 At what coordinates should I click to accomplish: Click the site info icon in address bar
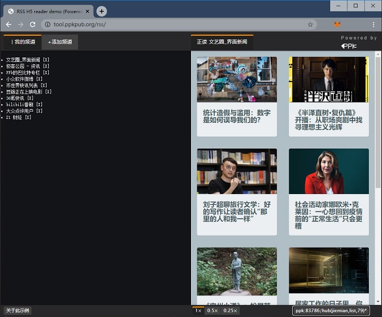(x=47, y=24)
